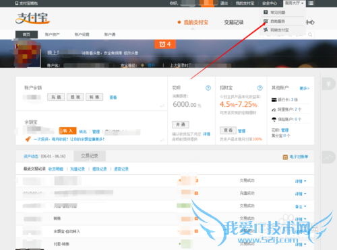The image size is (337, 250).
Task: Click 退出 logout link
Action: click(x=224, y=3)
